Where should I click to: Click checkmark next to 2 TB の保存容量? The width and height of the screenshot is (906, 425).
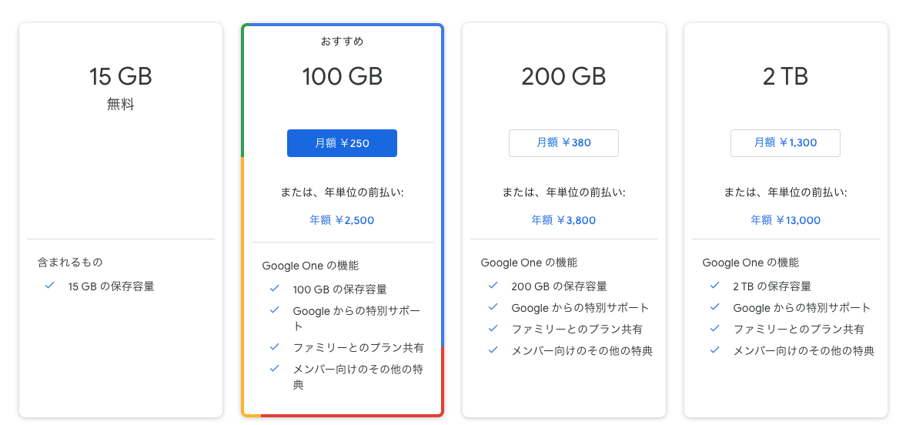click(715, 286)
